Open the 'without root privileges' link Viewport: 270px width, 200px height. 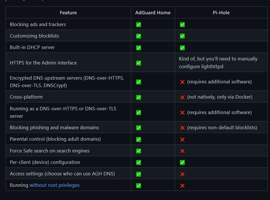(55, 185)
